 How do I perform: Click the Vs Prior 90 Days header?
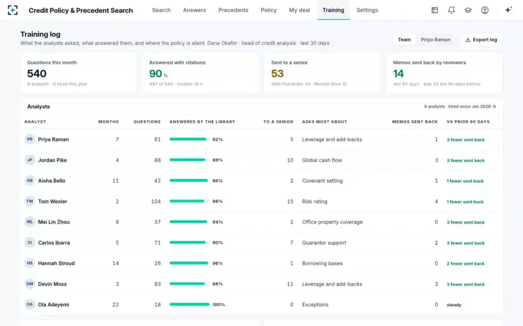(468, 122)
